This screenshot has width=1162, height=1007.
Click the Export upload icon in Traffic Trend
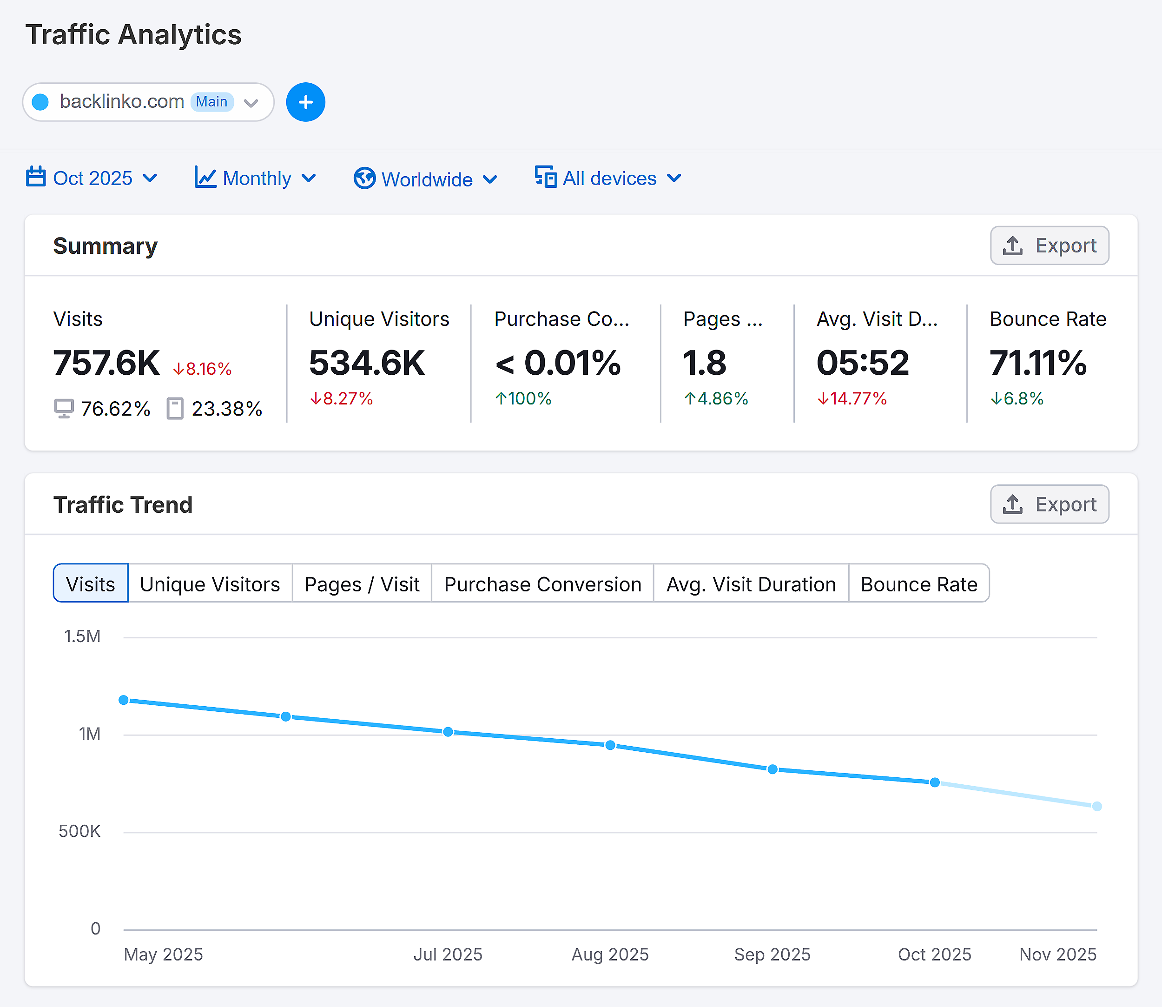point(1013,504)
